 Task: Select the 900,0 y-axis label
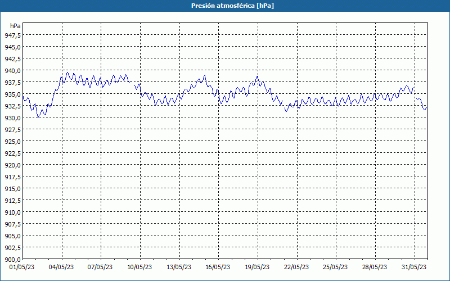pyautogui.click(x=12, y=260)
